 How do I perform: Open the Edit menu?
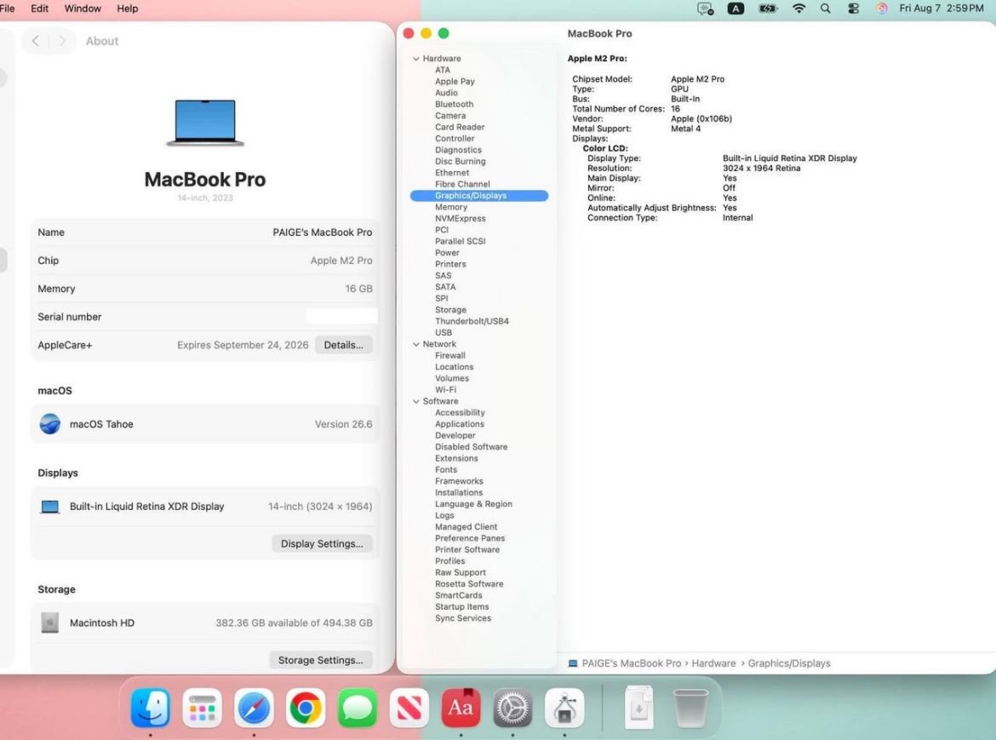tap(39, 9)
